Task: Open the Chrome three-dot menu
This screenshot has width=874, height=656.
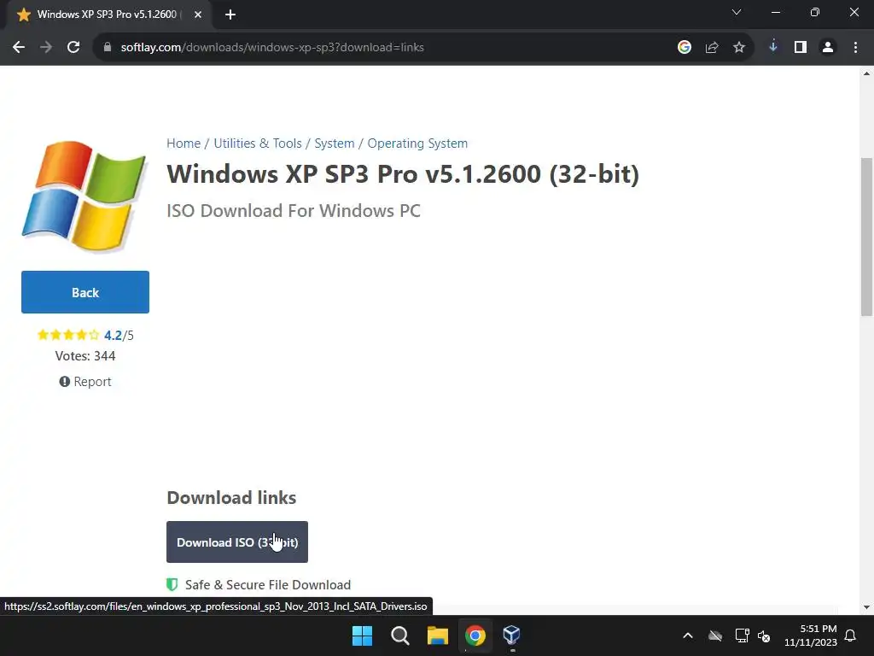Action: point(855,48)
